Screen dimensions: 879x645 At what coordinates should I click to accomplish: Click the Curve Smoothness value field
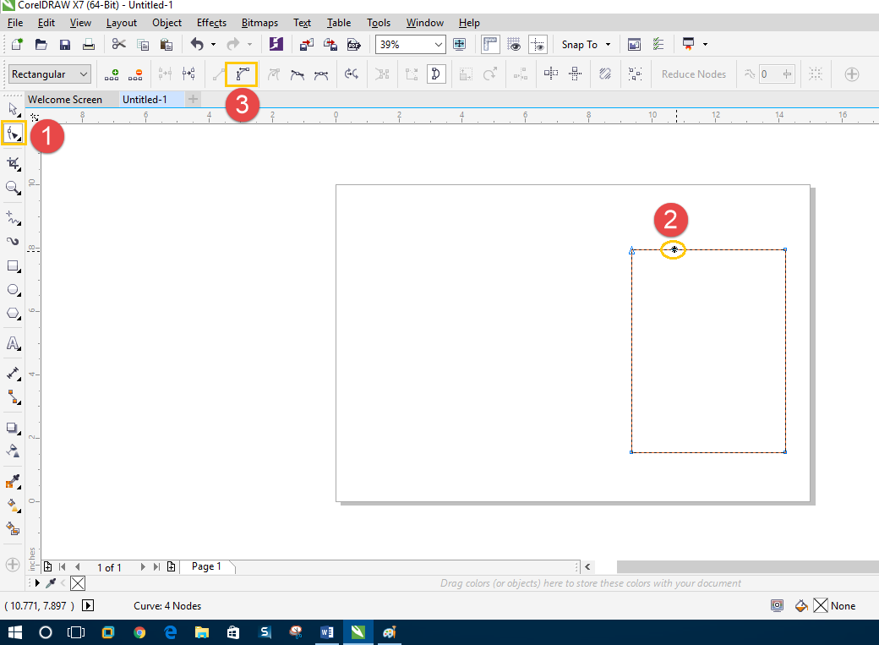click(x=769, y=74)
